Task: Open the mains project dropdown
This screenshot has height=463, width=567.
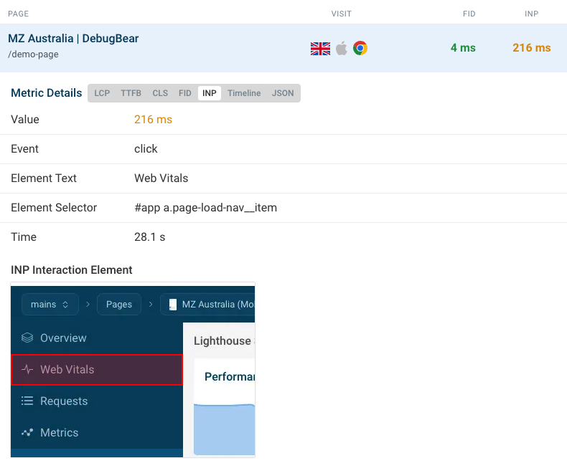Action: pyautogui.click(x=50, y=305)
